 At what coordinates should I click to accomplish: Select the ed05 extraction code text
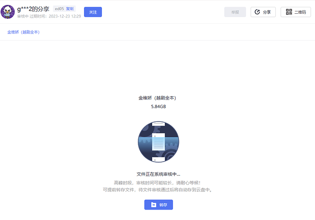59,9
